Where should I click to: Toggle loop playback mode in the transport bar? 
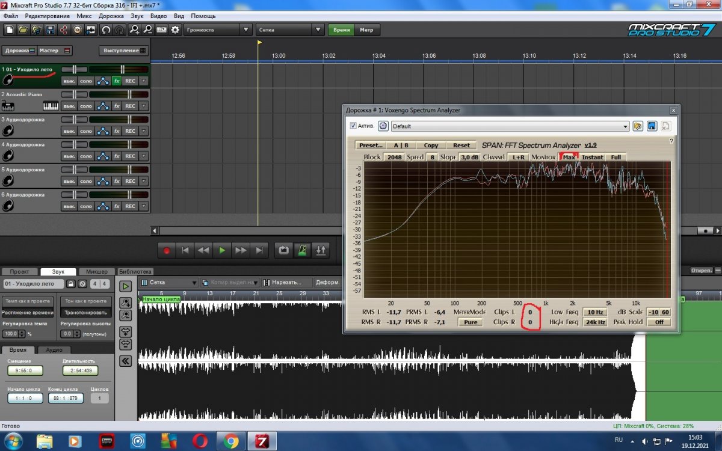(283, 250)
